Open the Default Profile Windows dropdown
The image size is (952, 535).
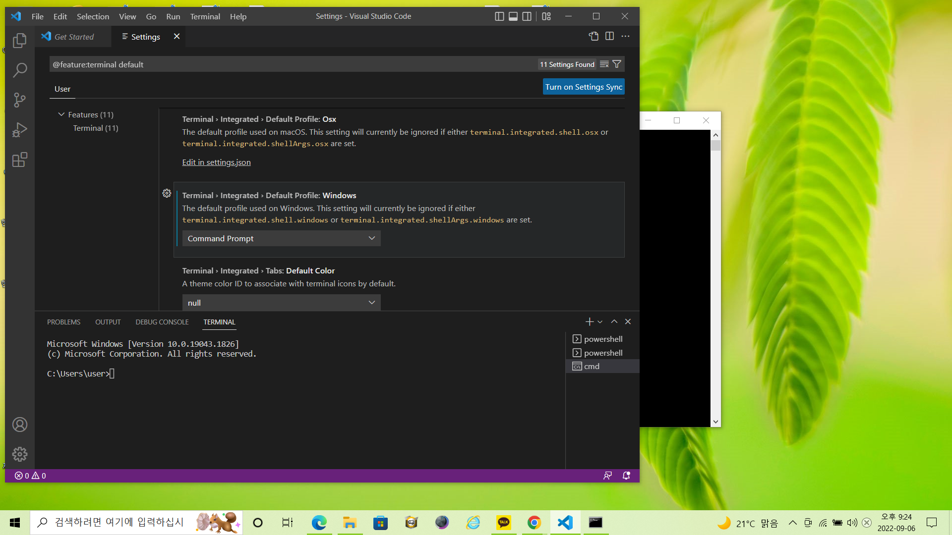[281, 238]
